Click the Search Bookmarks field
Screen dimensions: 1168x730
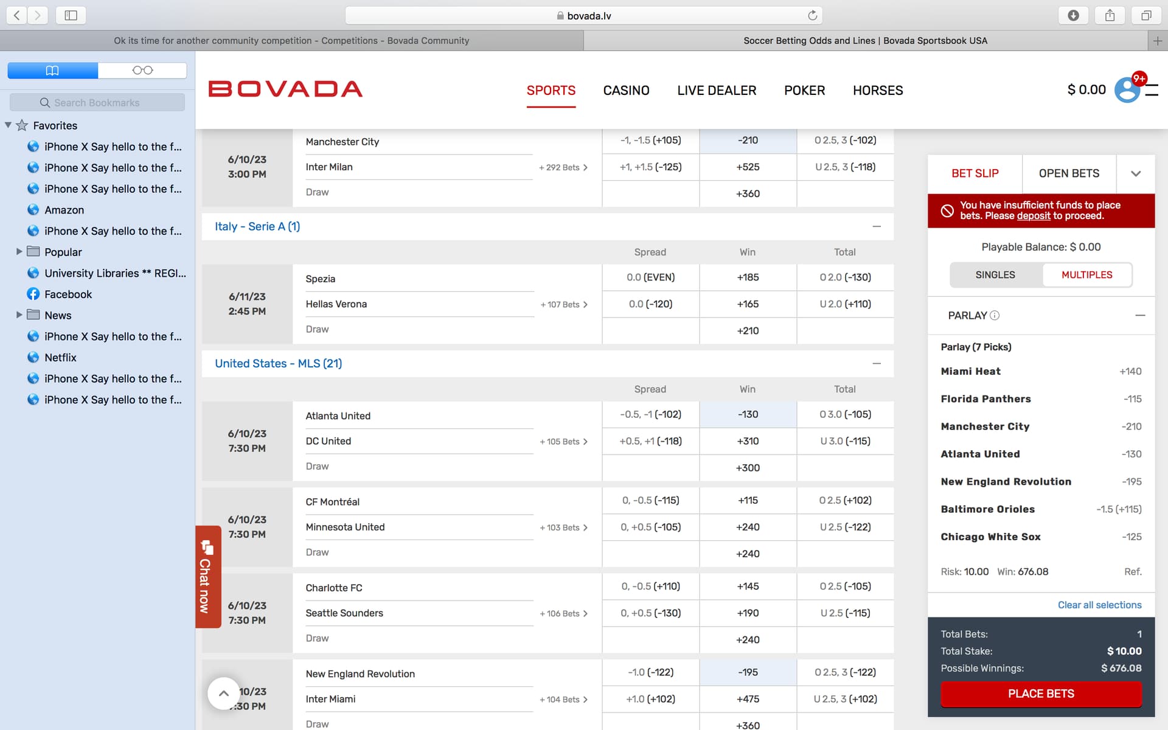[97, 103]
